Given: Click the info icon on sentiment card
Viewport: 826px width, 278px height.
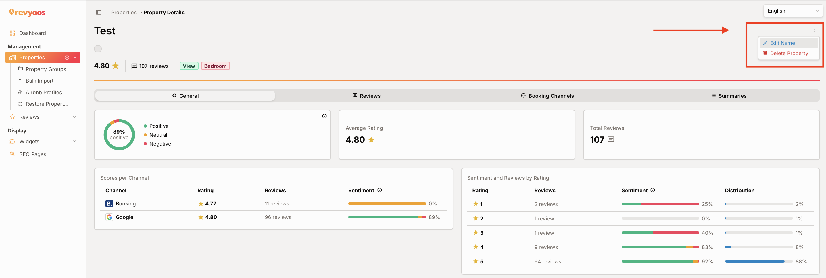Looking at the screenshot, I should (x=324, y=116).
